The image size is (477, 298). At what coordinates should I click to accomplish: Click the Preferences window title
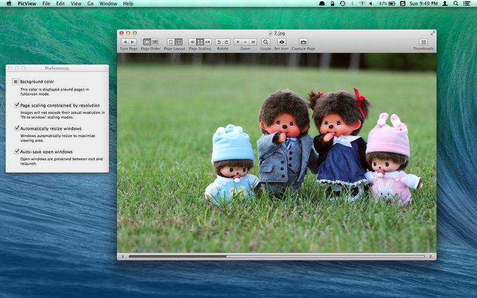57,68
